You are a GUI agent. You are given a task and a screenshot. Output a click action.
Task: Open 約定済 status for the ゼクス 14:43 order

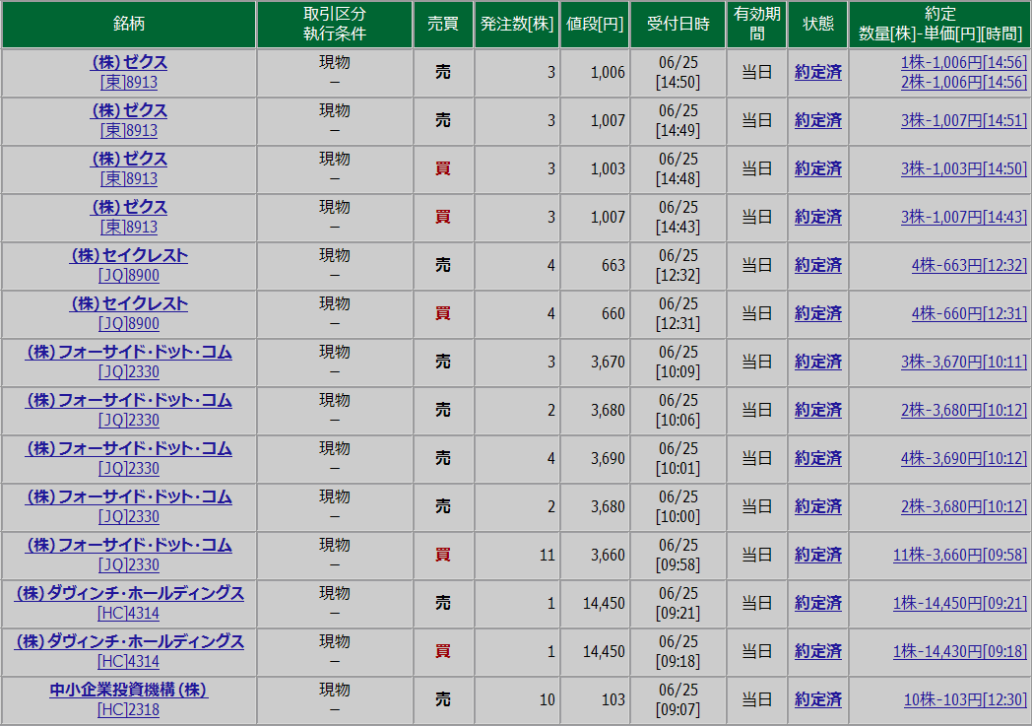(x=818, y=217)
